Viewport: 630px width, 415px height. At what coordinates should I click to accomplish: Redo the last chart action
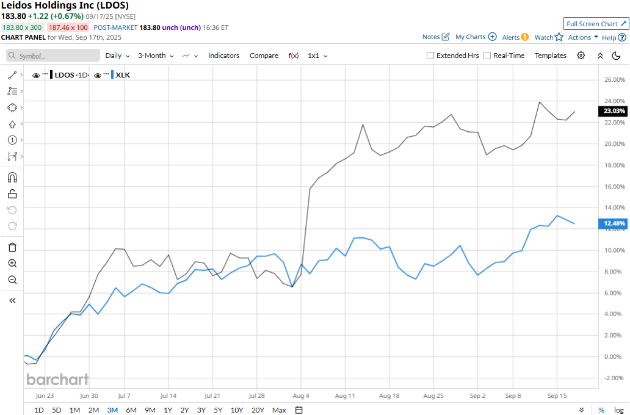tap(12, 226)
